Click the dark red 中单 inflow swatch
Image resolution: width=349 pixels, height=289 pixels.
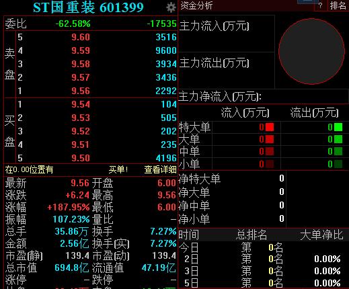pos(270,151)
